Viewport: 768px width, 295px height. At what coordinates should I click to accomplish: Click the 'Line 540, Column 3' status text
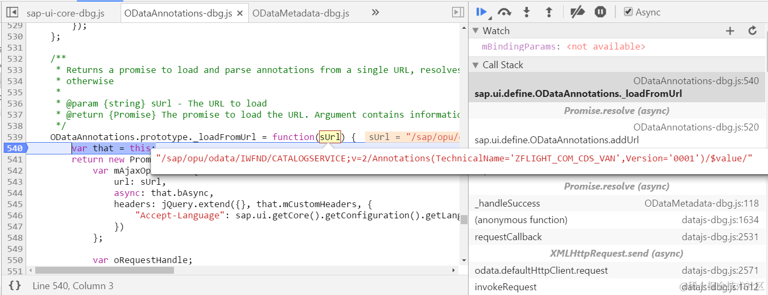pyautogui.click(x=73, y=286)
